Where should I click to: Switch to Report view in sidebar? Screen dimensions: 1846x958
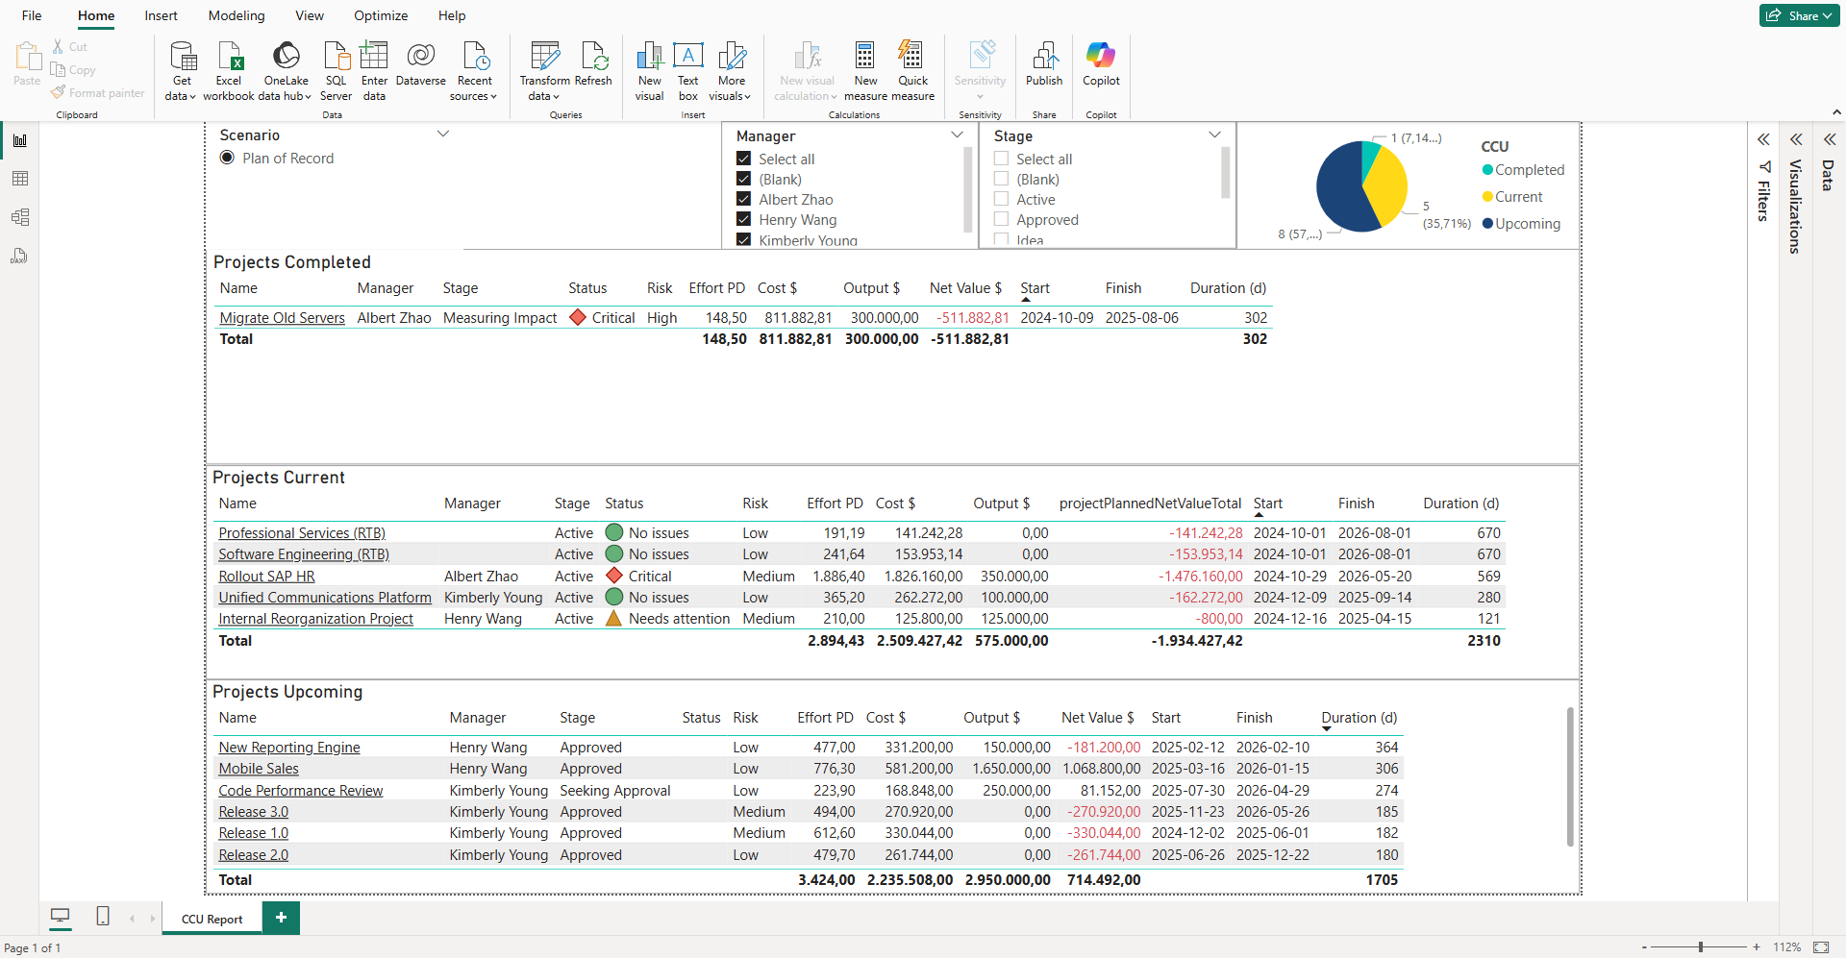coord(19,140)
